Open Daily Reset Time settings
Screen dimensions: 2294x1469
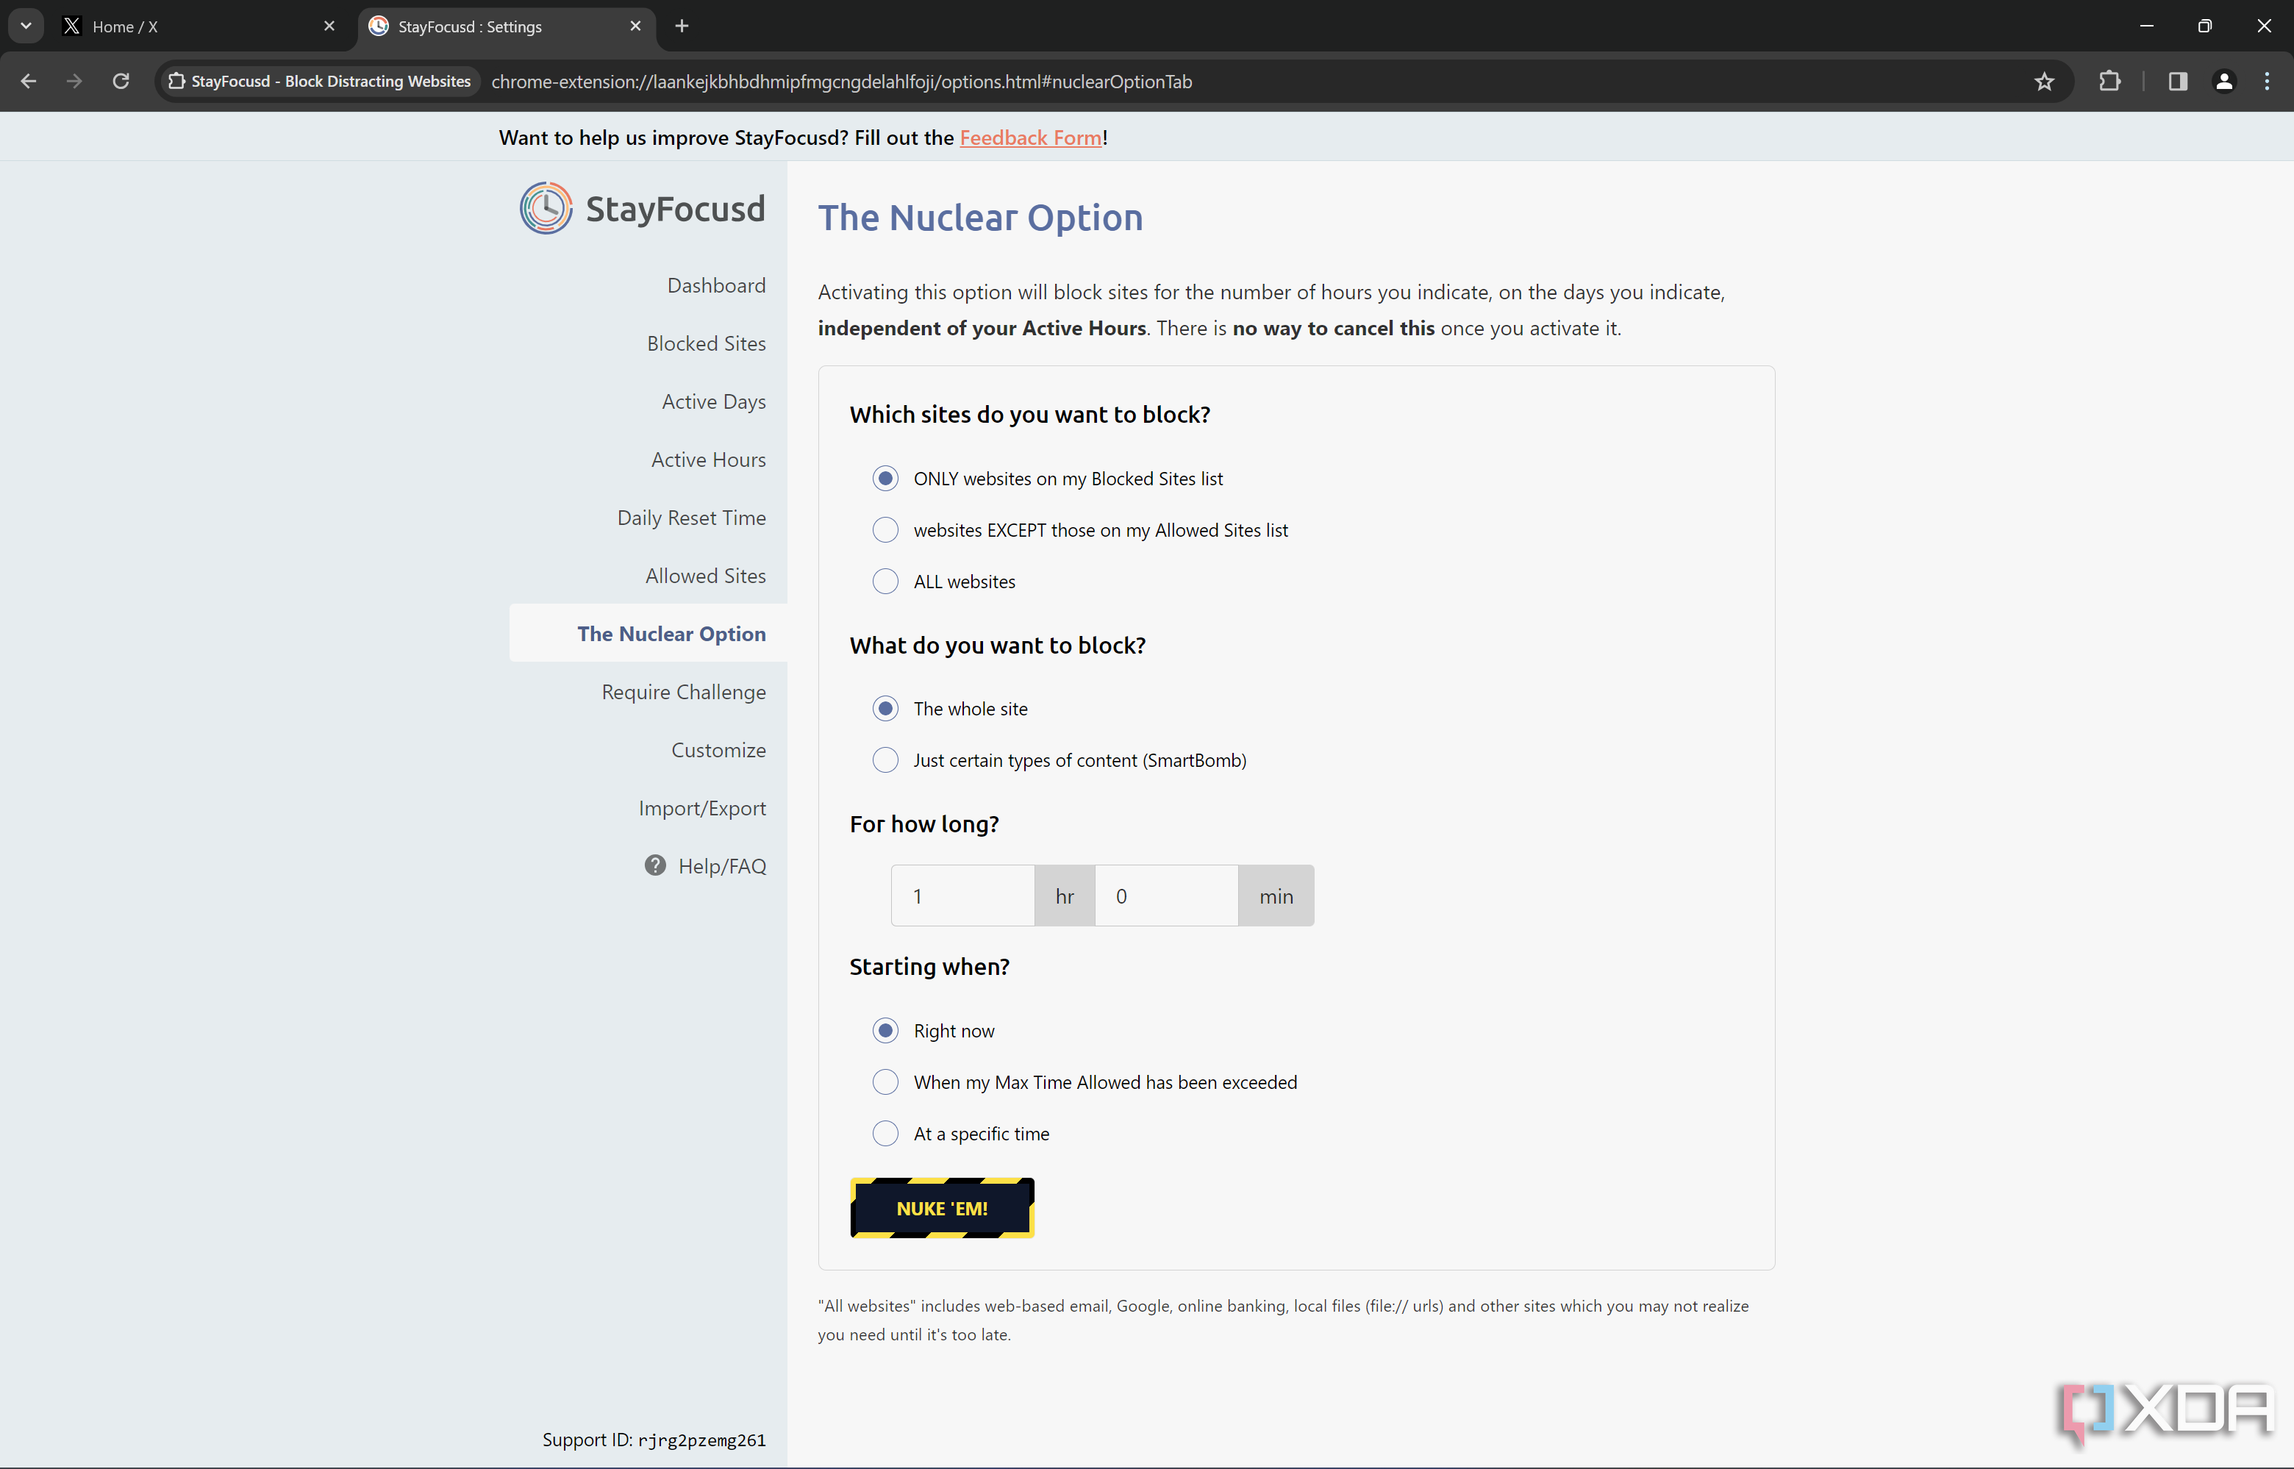(690, 518)
